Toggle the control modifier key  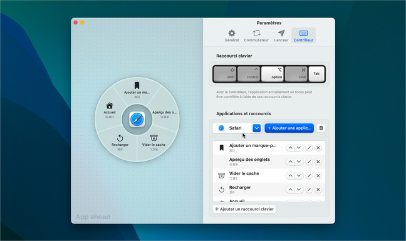tap(249, 74)
